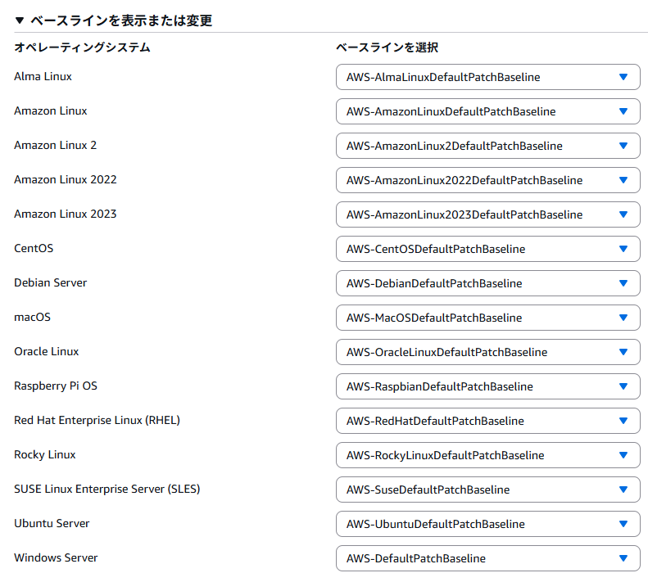Viewport: 648px width, 573px height.
Task: Click the Red Hat Enterprise Linux (RHEL) label
Action: click(x=97, y=420)
